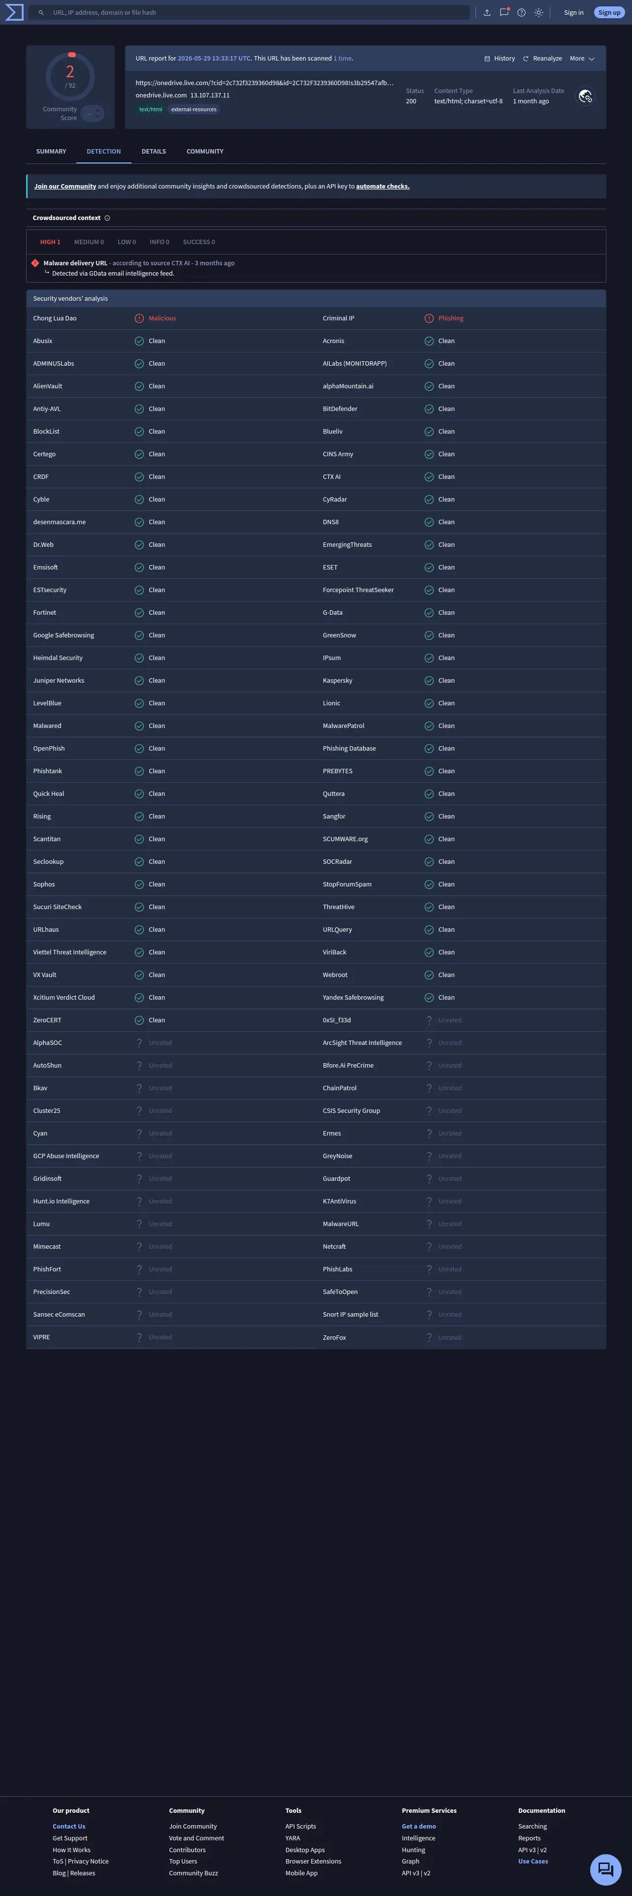The image size is (632, 1896).
Task: Click the Malicious alert icon for Chong Lua Dao
Action: [x=139, y=318]
